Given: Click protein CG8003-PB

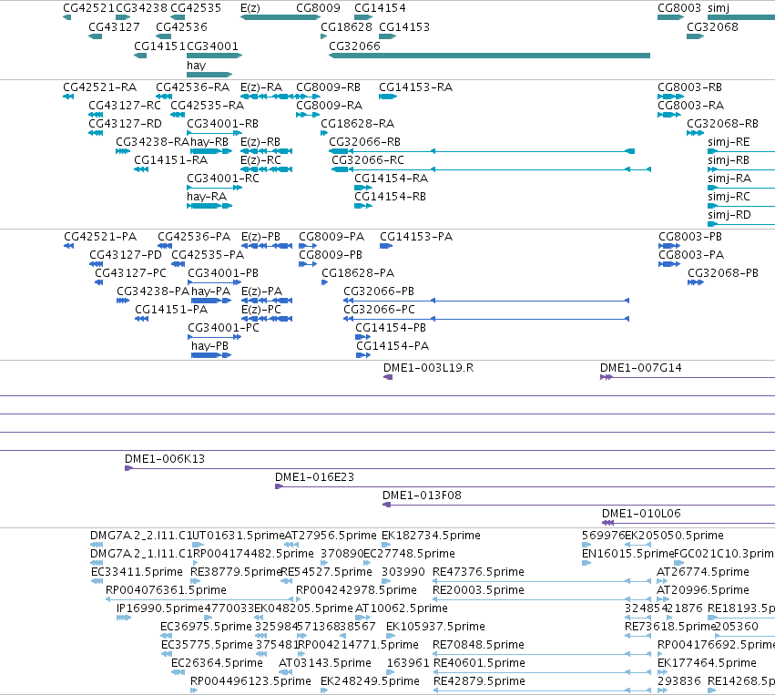Looking at the screenshot, I should point(690,236).
